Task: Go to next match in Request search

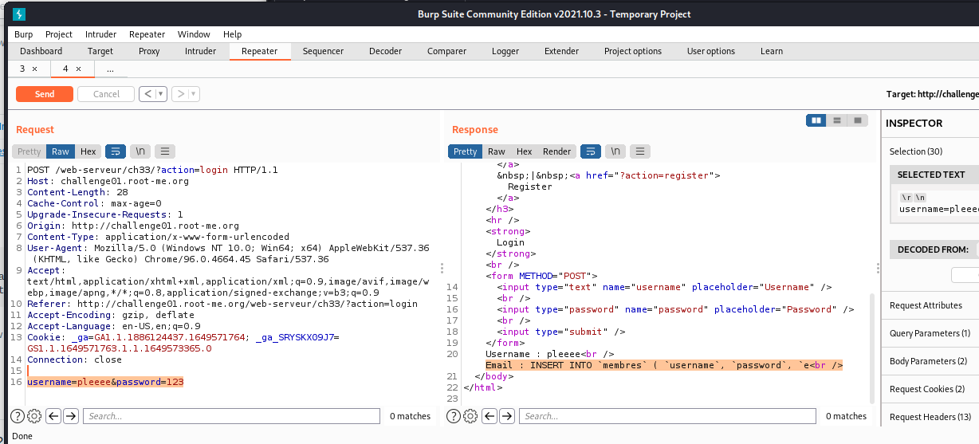Action: click(71, 416)
